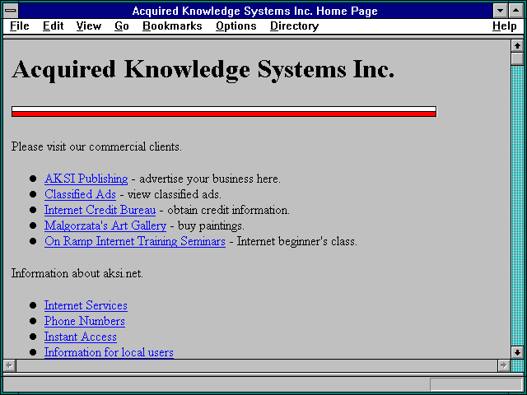Viewport: 527px width, 395px height.
Task: Open the Edit menu
Action: pos(53,26)
